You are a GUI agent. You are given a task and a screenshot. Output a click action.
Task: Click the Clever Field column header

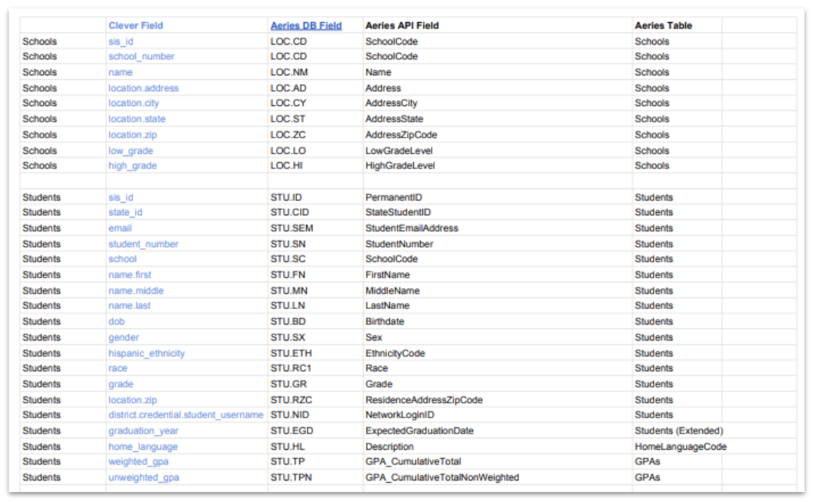click(x=135, y=25)
